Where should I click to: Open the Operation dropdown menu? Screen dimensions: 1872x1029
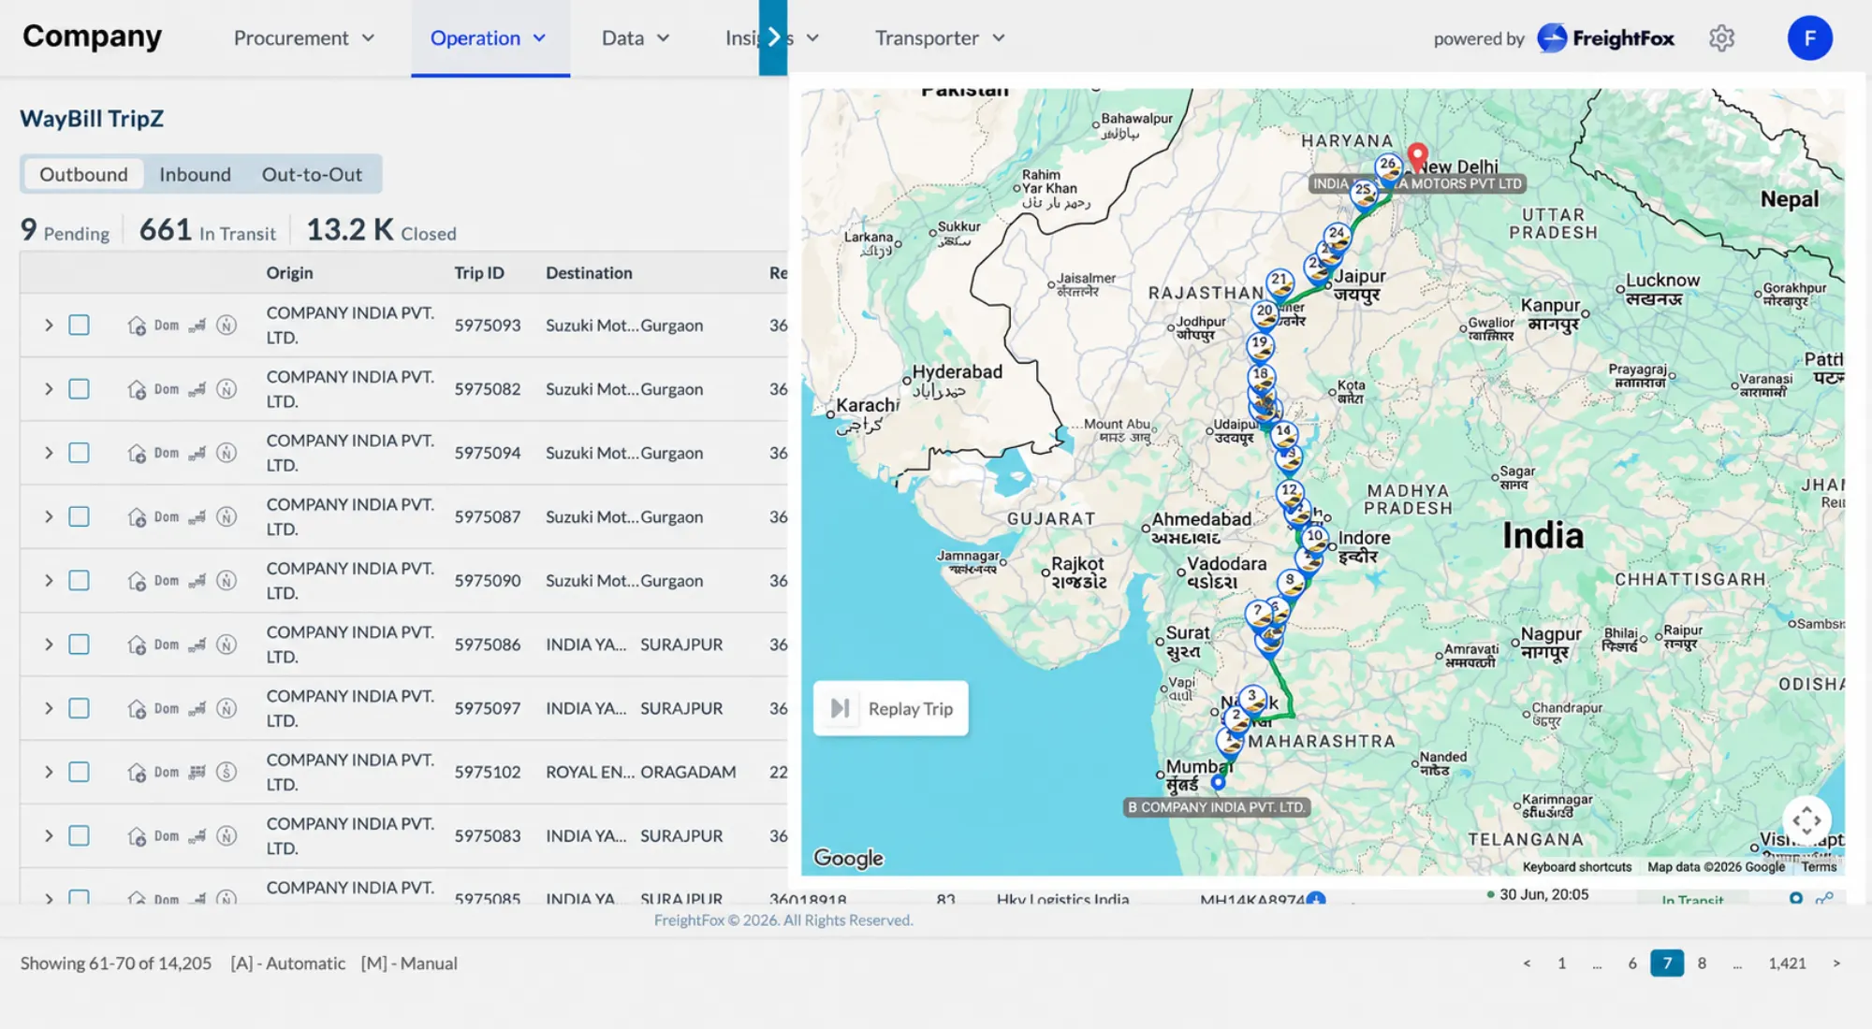(x=489, y=38)
